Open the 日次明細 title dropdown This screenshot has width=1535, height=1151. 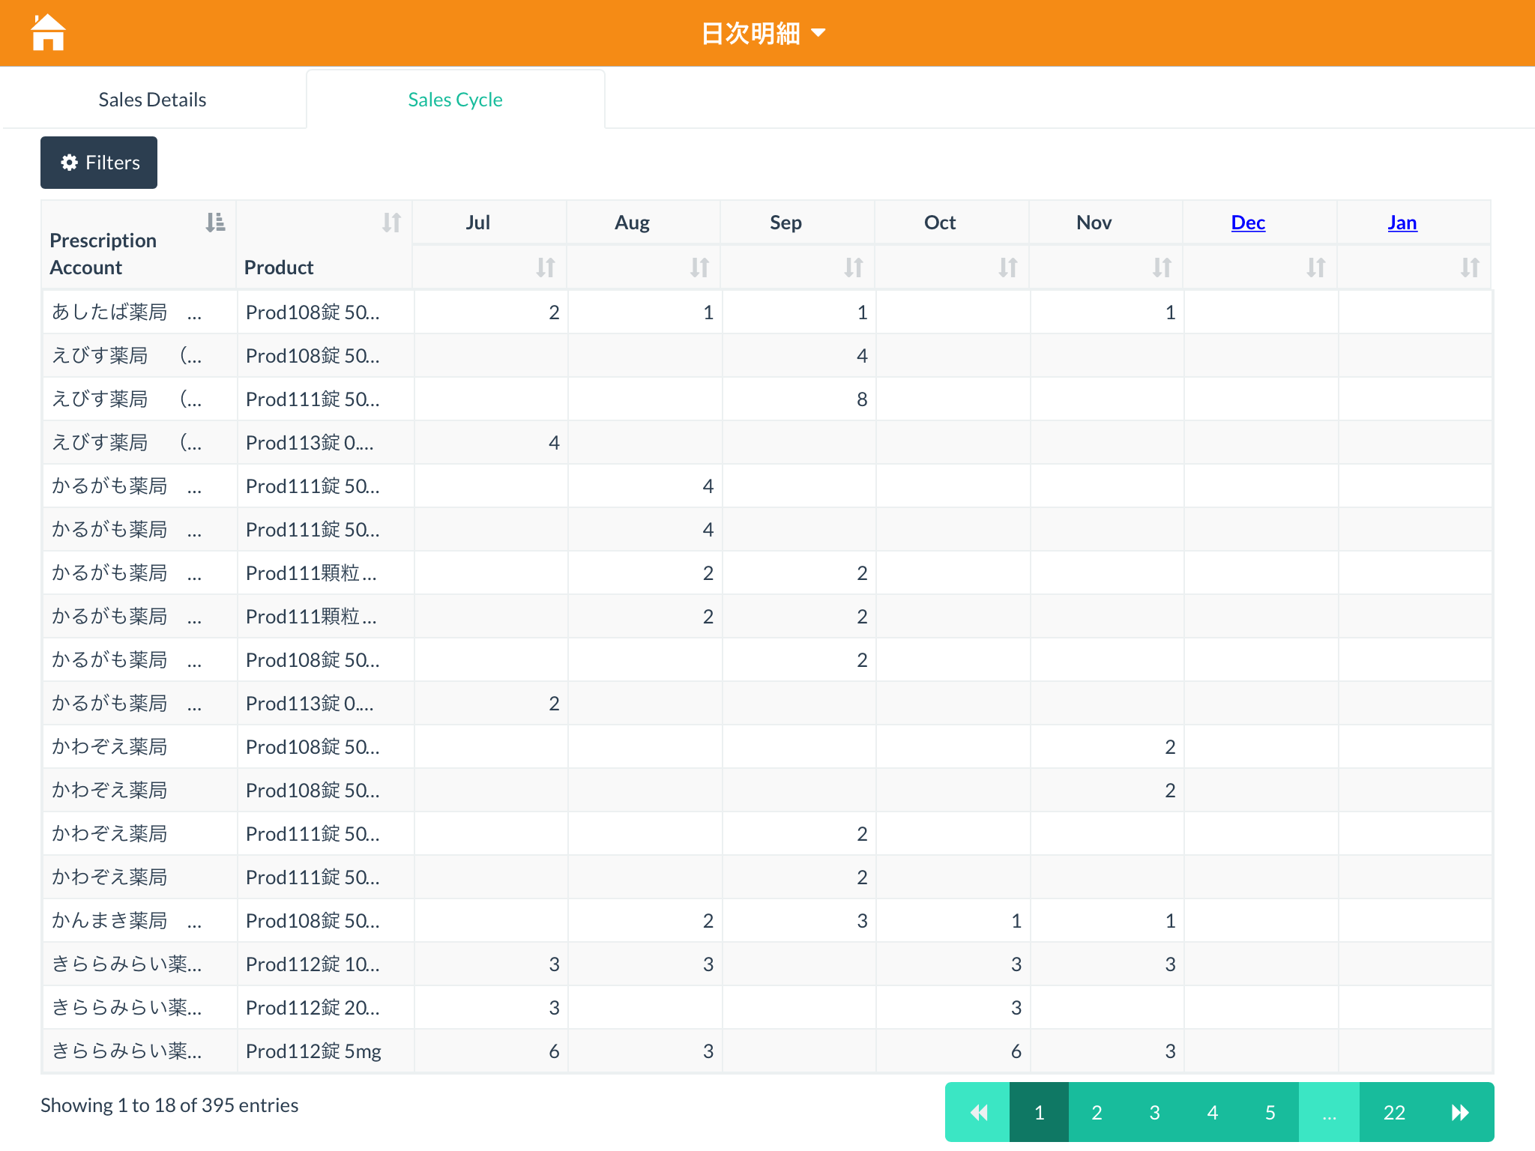coord(763,33)
